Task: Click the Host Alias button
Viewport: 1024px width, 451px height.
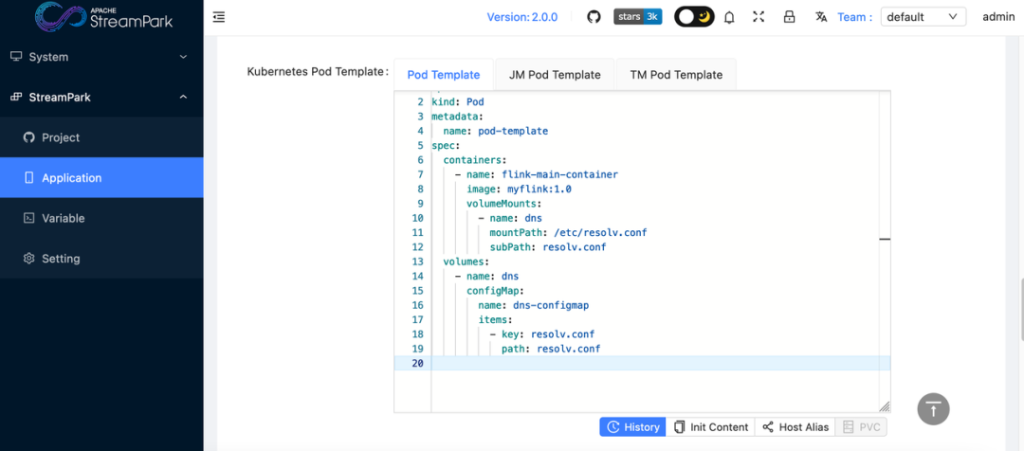Action: tap(795, 427)
